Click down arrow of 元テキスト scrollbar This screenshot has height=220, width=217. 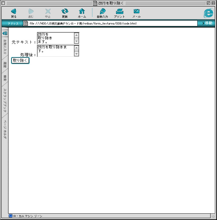point(76,41)
